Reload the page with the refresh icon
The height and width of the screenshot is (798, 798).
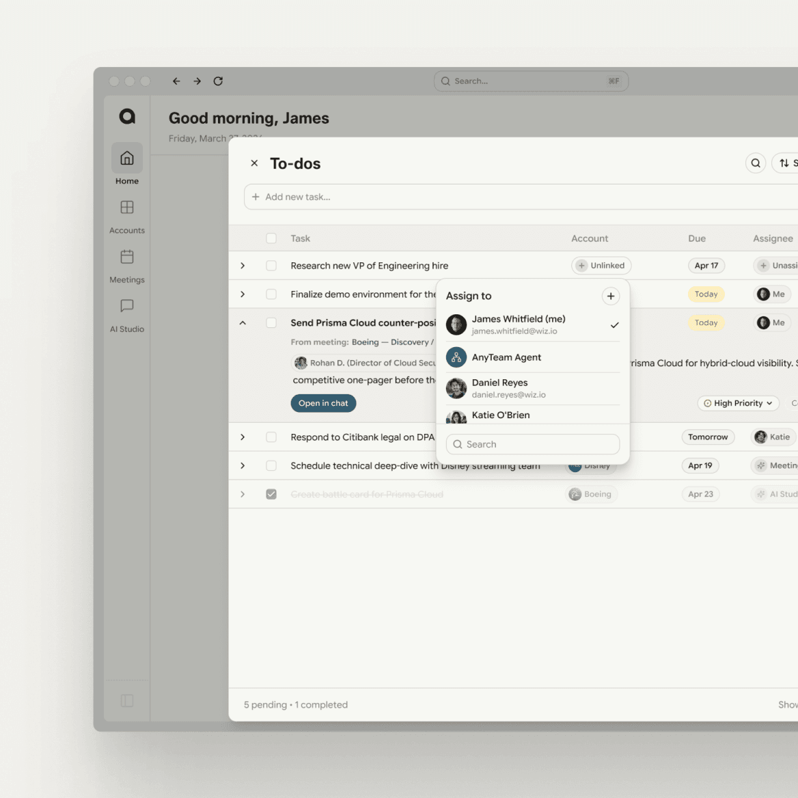pos(218,81)
